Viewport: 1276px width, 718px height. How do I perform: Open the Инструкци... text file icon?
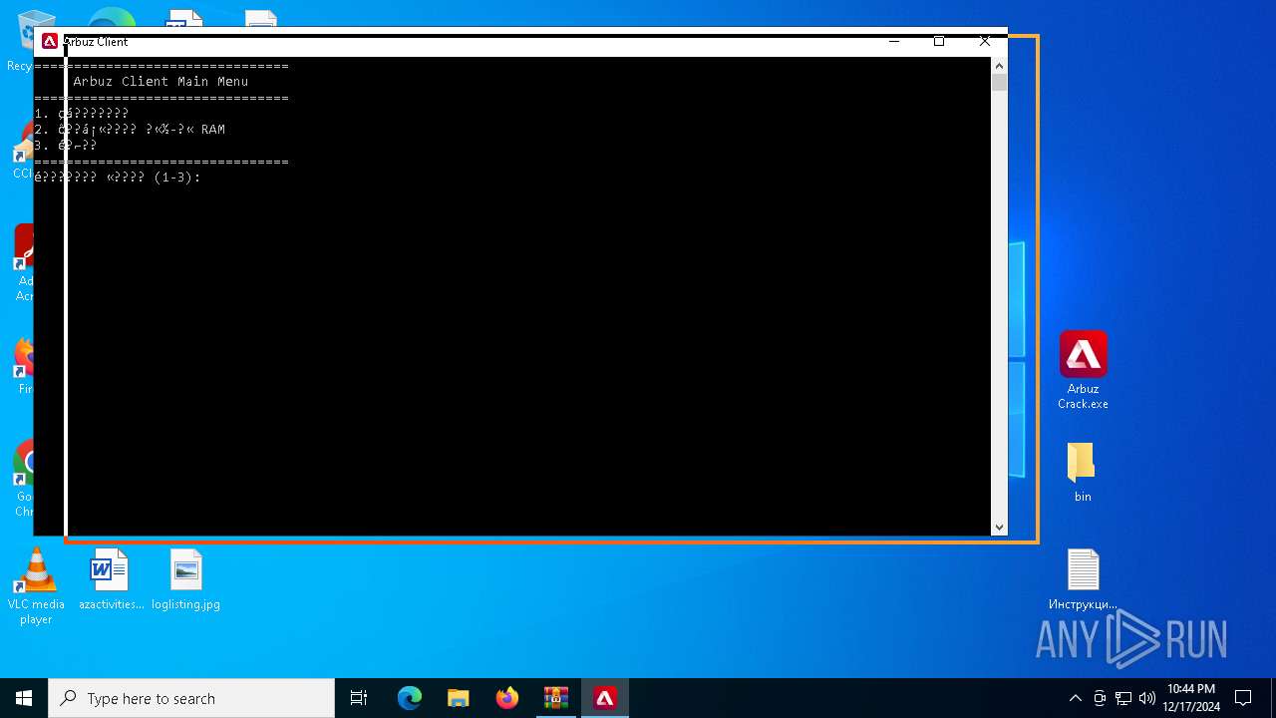[x=1083, y=579]
